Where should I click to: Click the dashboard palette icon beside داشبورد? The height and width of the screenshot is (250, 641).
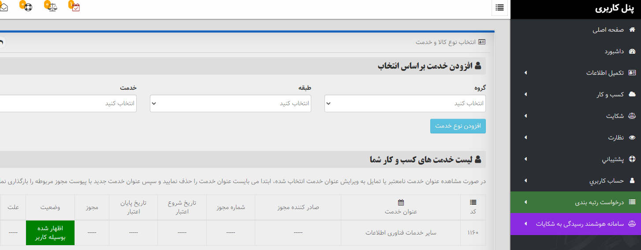tap(632, 51)
